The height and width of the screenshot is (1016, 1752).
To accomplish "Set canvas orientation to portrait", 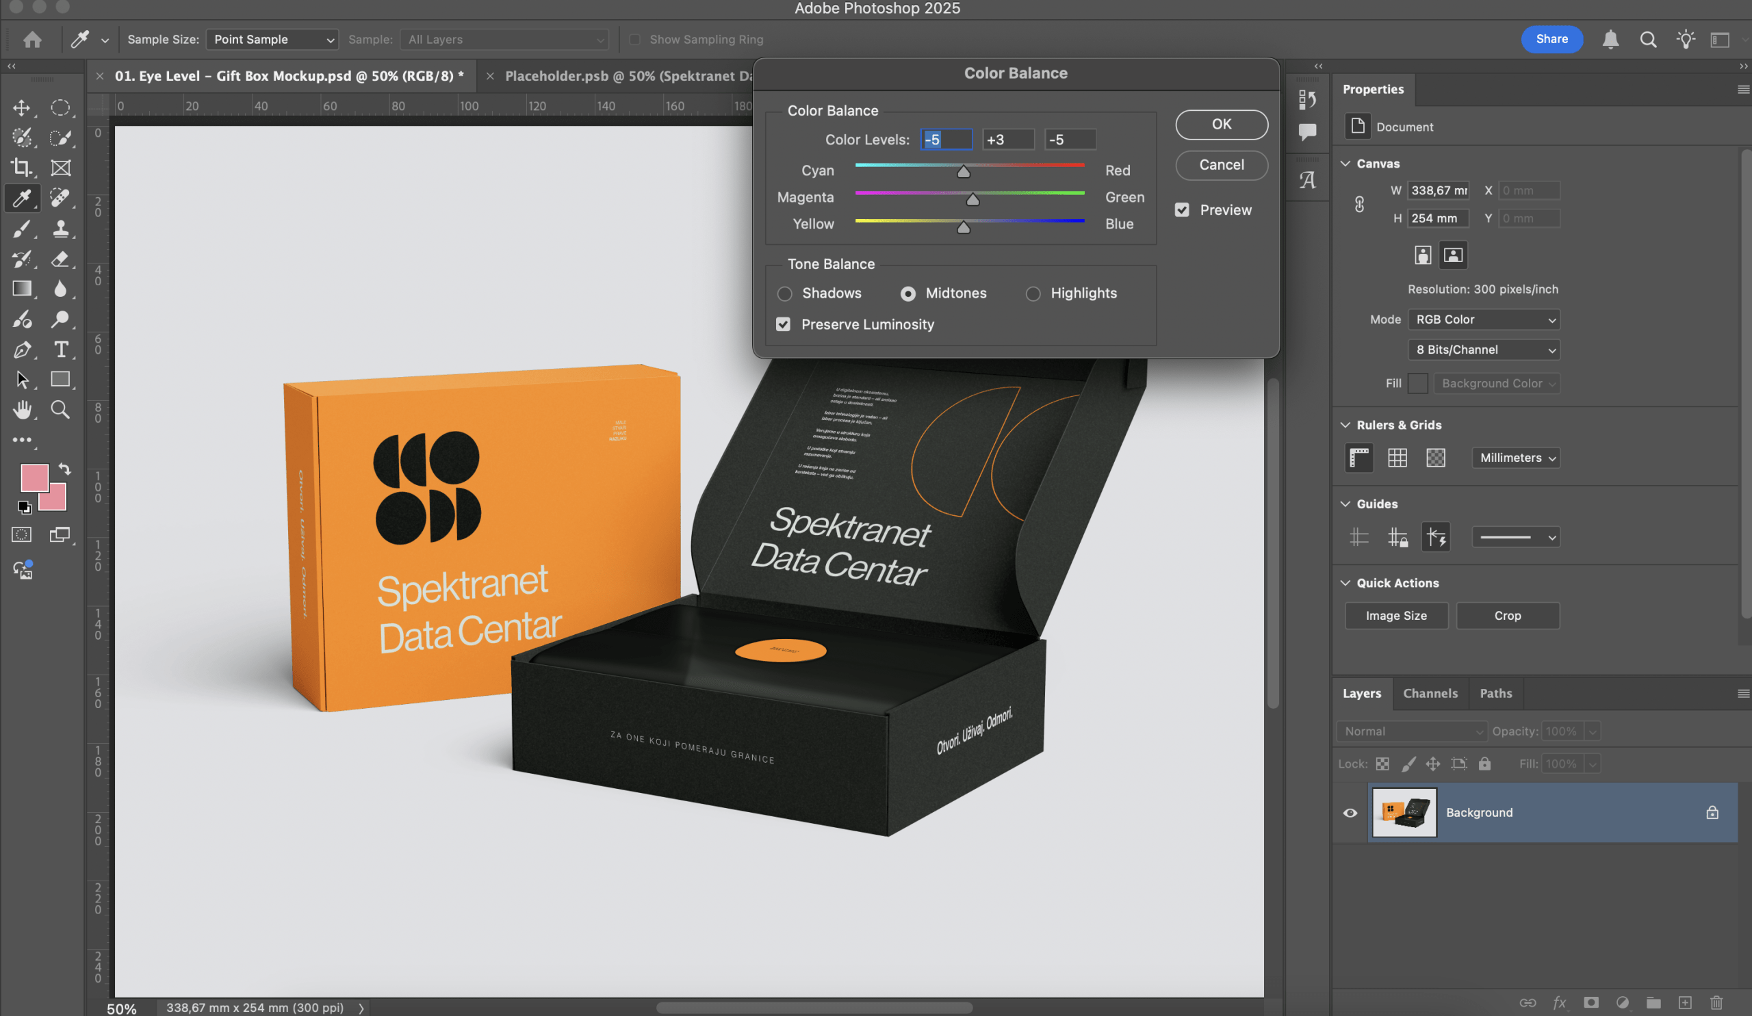I will coord(1422,255).
